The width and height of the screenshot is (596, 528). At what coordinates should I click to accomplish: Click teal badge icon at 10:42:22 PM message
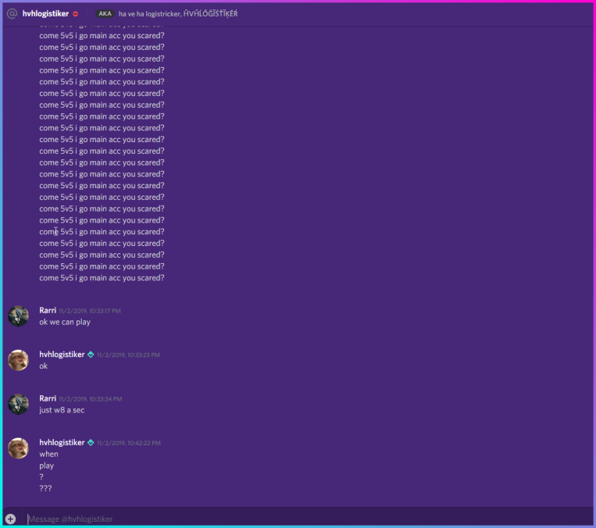(x=91, y=443)
